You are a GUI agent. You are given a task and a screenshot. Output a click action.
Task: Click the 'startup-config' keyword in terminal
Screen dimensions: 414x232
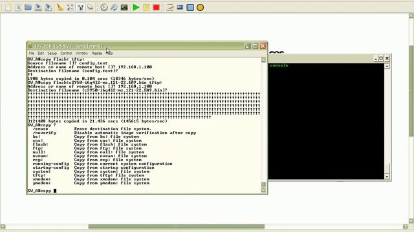[50, 168]
